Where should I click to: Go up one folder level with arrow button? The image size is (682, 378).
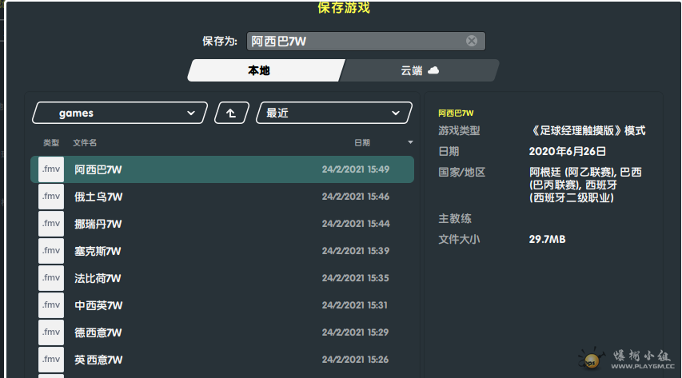232,113
